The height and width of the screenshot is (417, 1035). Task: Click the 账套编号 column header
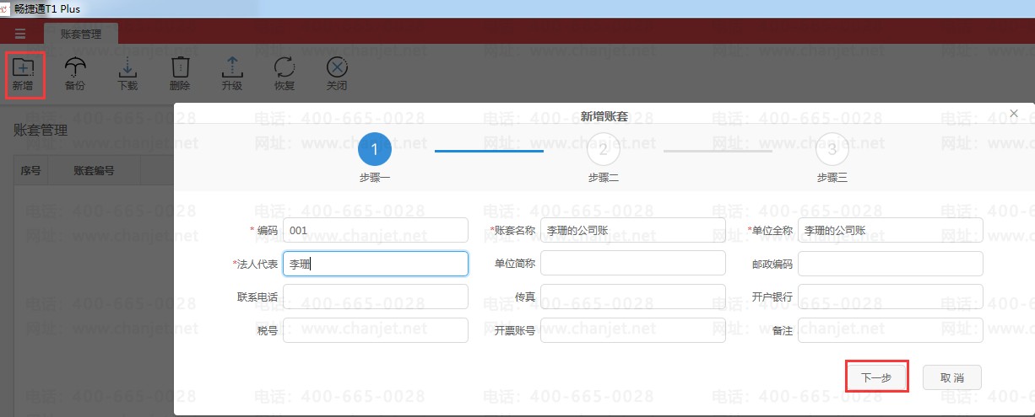click(x=94, y=170)
